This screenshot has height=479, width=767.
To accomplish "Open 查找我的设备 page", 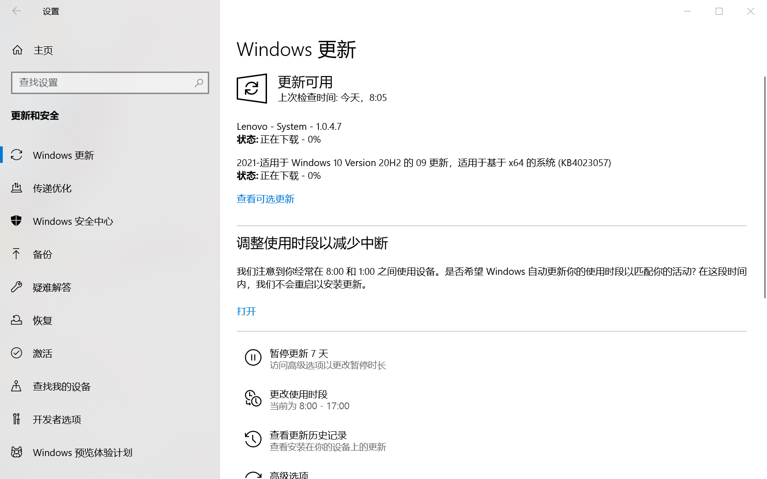I will pos(110,386).
